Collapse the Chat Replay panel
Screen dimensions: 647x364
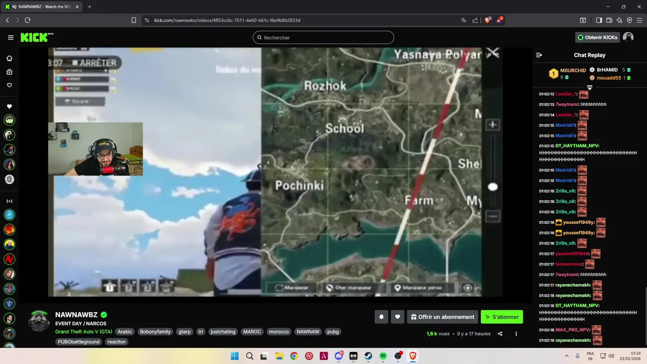point(539,55)
